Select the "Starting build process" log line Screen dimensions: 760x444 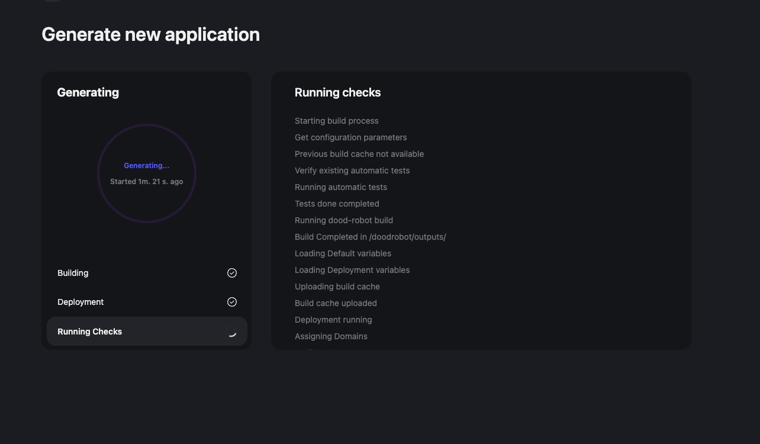pos(336,121)
